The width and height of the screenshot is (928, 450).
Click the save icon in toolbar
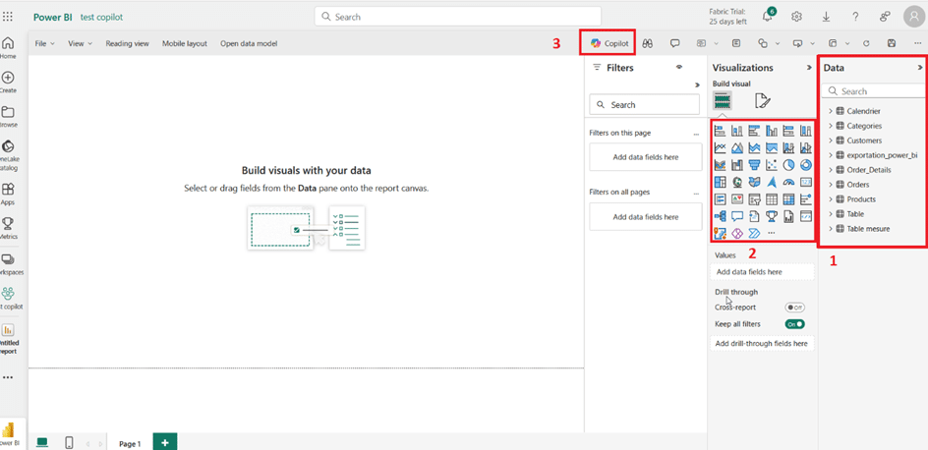coord(891,43)
